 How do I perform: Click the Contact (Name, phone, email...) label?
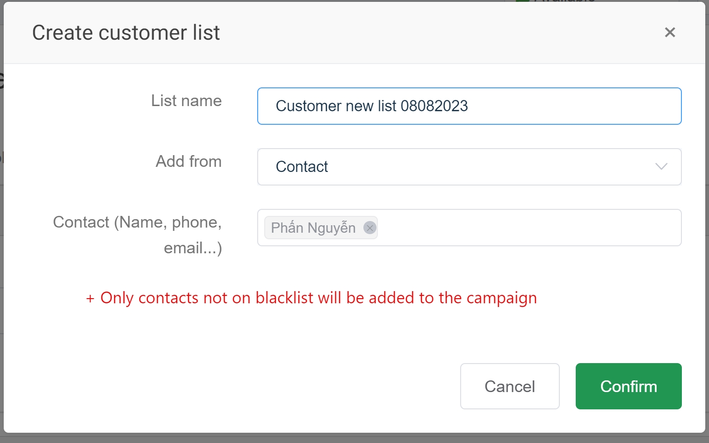click(x=137, y=235)
